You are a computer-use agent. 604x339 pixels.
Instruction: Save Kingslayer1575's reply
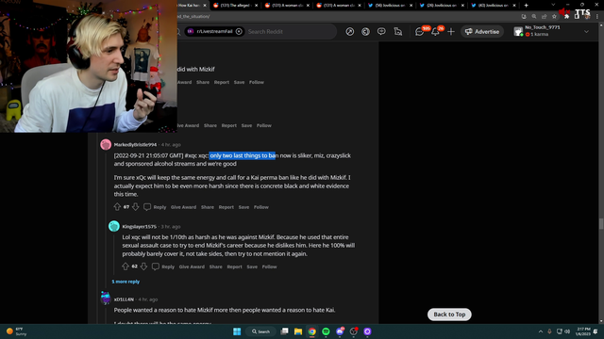(252, 266)
